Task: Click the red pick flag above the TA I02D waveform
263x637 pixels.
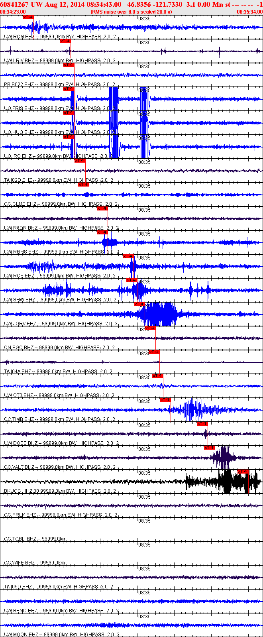Action: click(x=80, y=161)
